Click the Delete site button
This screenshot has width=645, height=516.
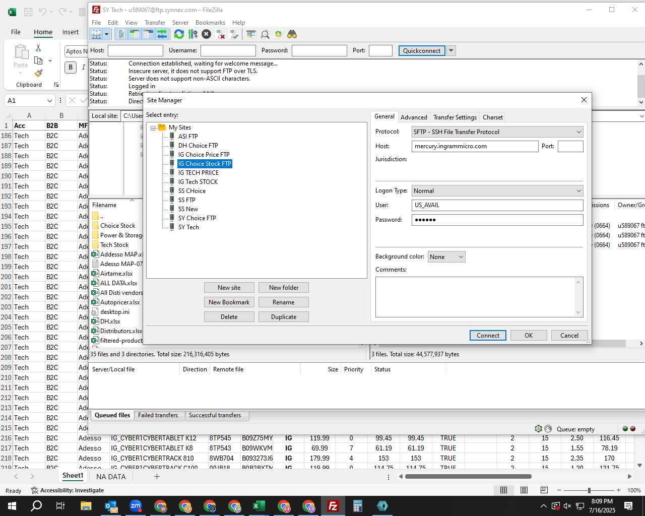pos(229,317)
